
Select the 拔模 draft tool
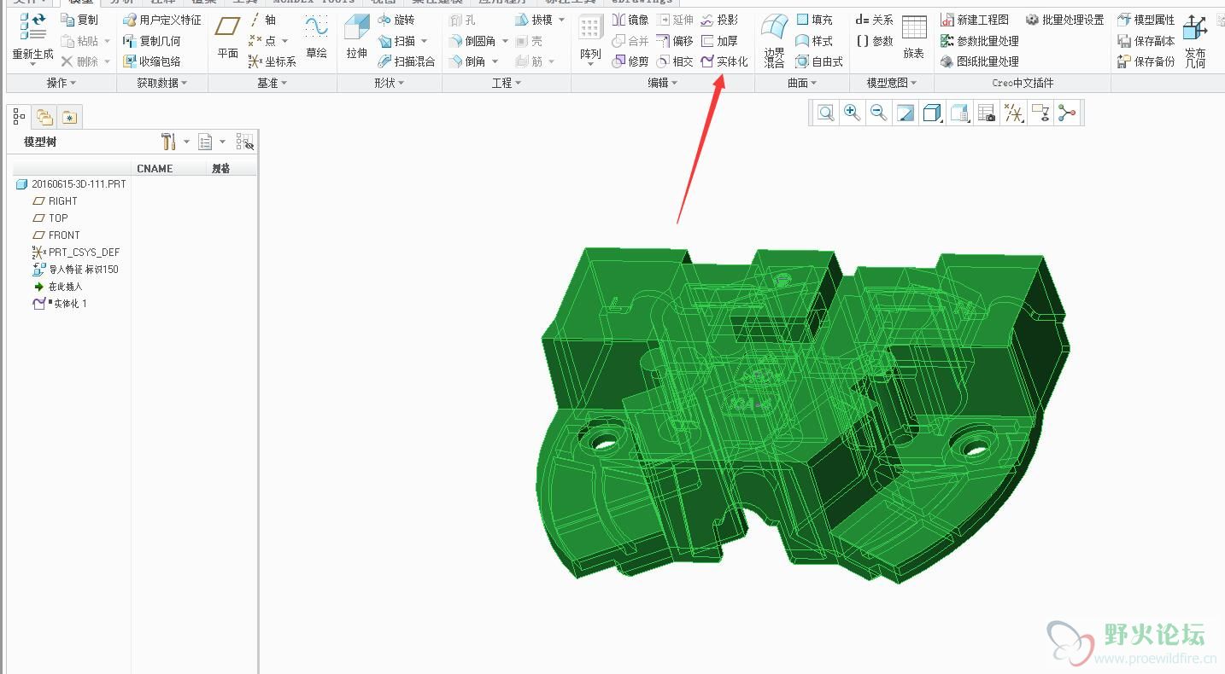click(x=534, y=20)
